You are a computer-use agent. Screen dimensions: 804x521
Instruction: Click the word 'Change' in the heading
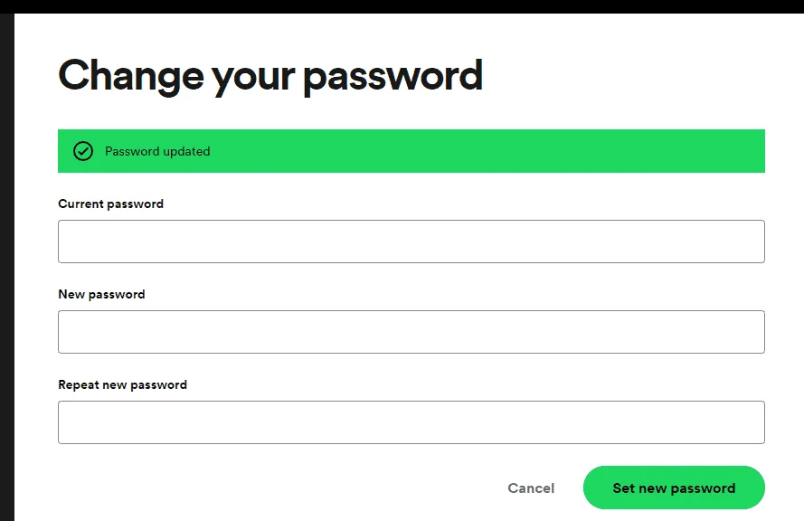[131, 76]
